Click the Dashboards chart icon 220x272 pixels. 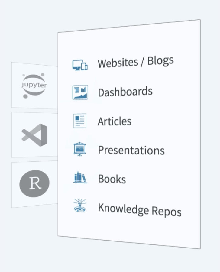tap(80, 92)
